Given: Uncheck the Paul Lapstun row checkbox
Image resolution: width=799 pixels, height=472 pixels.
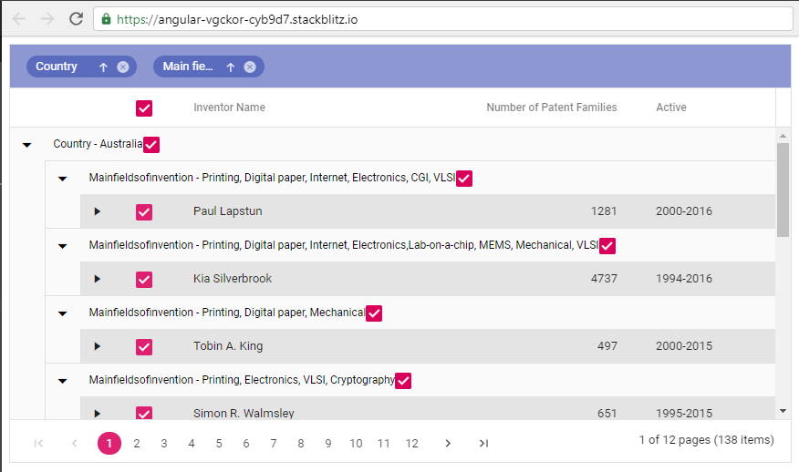Looking at the screenshot, I should click(x=144, y=212).
